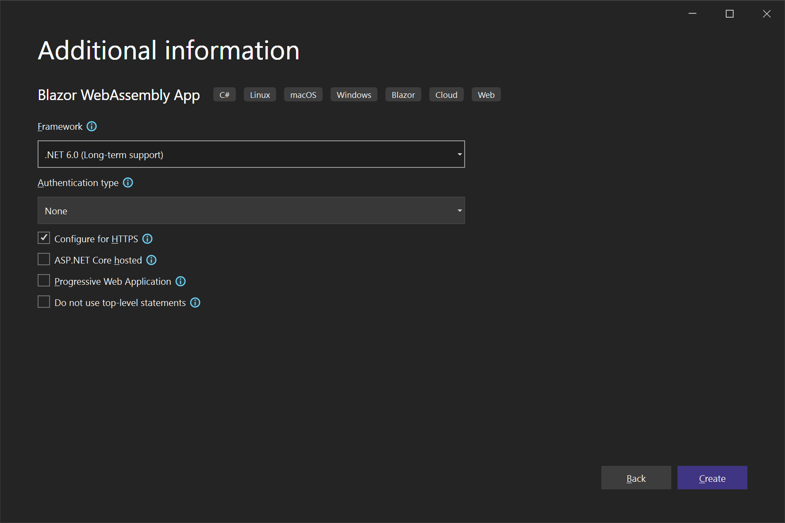
Task: Click the Progressive Web Application info icon
Action: 181,281
